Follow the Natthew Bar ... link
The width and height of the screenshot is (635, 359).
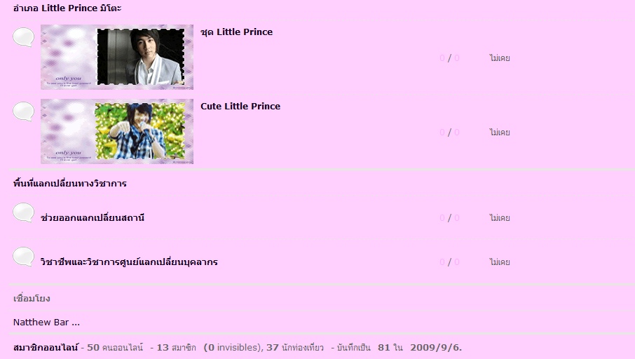46,323
